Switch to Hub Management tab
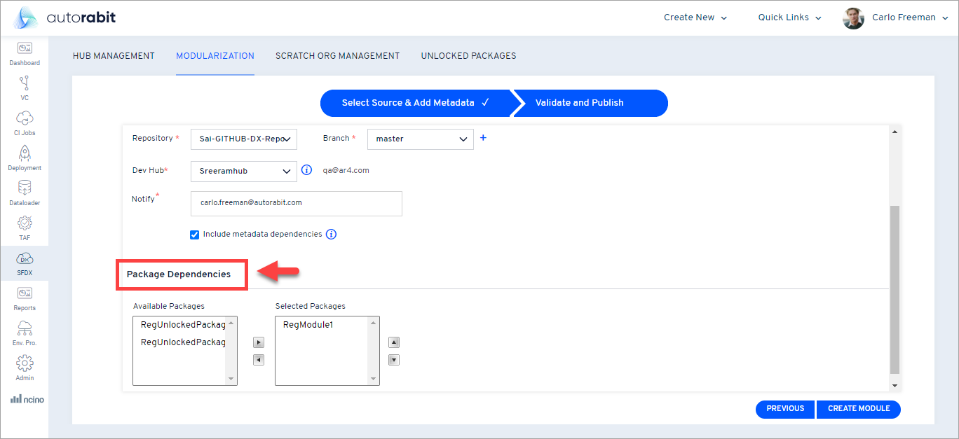Viewport: 959px width, 439px height. [x=114, y=56]
